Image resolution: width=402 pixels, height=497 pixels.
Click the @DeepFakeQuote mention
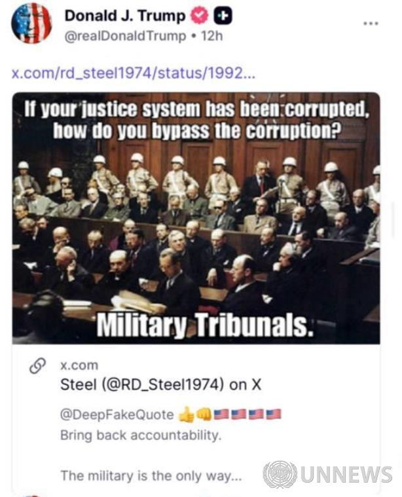click(x=117, y=414)
